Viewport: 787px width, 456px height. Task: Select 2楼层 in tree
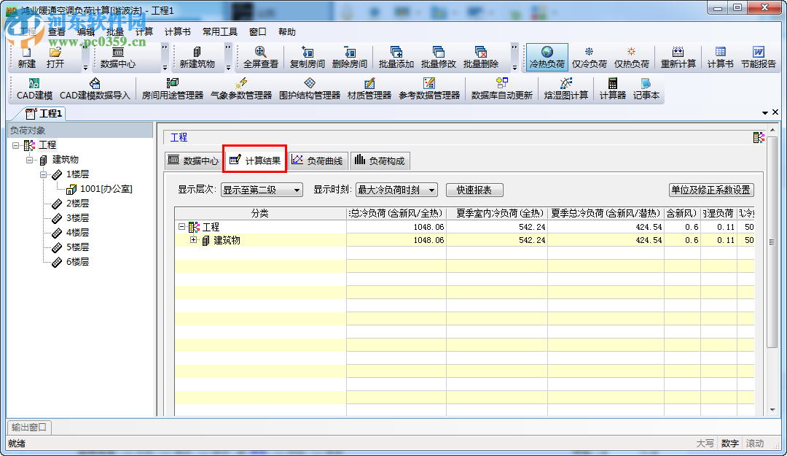pos(77,204)
